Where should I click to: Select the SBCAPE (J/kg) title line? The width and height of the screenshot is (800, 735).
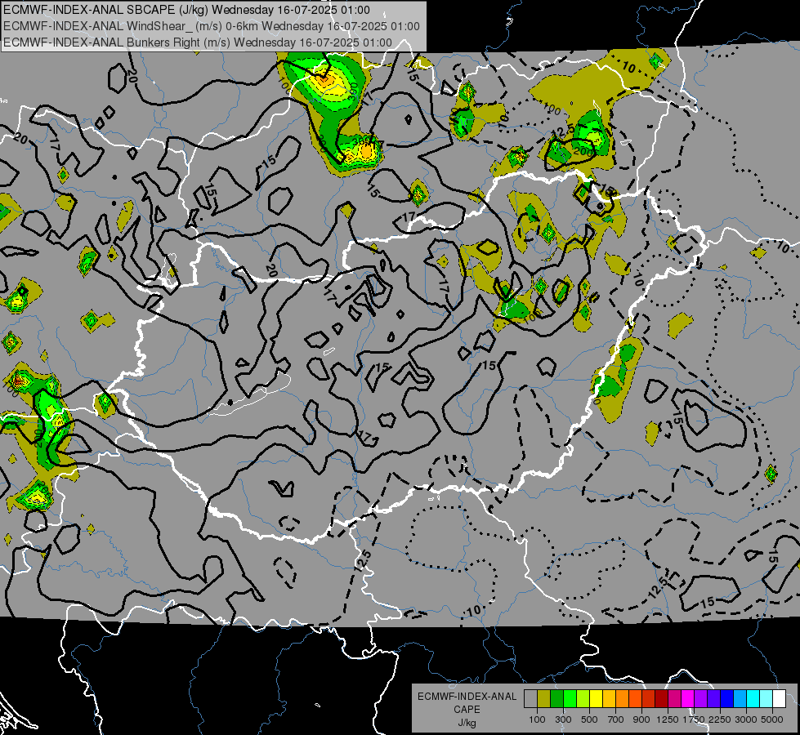(186, 10)
